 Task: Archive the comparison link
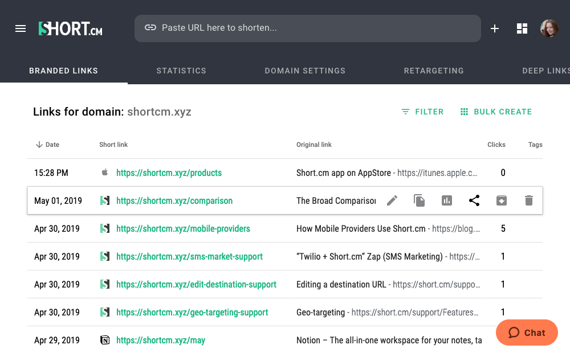click(502, 200)
